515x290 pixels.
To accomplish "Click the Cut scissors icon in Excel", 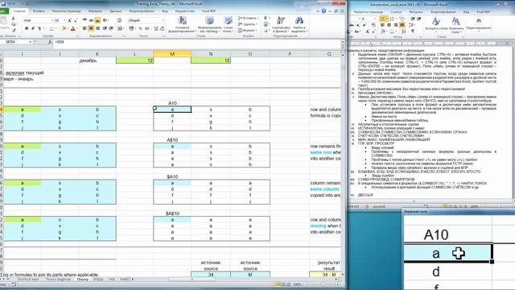I will tap(14, 19).
